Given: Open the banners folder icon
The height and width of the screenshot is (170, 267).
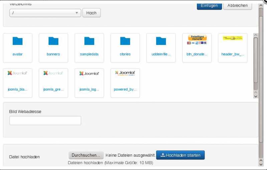Looking at the screenshot, I should [x=53, y=41].
